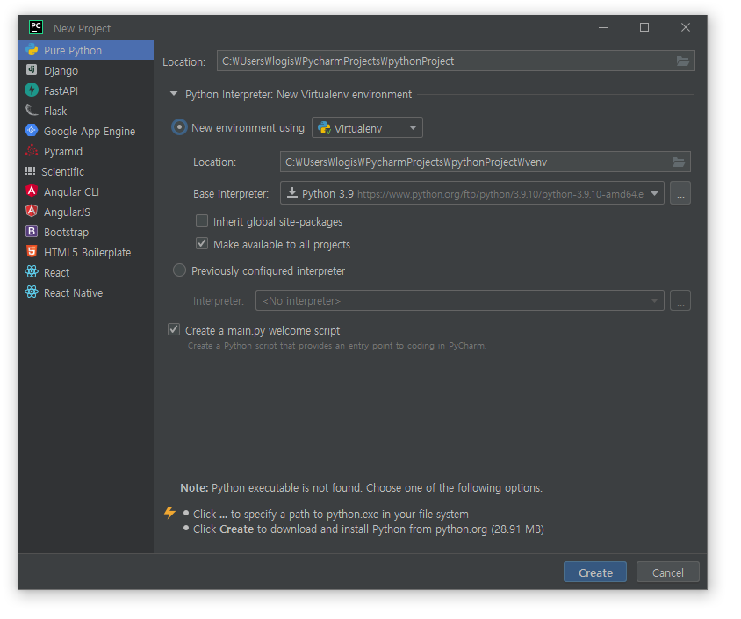The height and width of the screenshot is (619, 741).
Task: Click the HTML5 Boilerplate icon
Action: (32, 252)
